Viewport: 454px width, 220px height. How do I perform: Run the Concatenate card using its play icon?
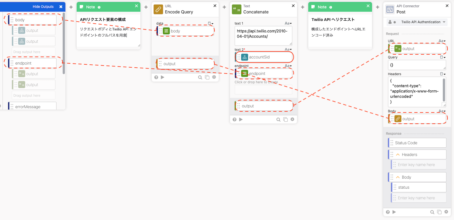click(x=241, y=120)
